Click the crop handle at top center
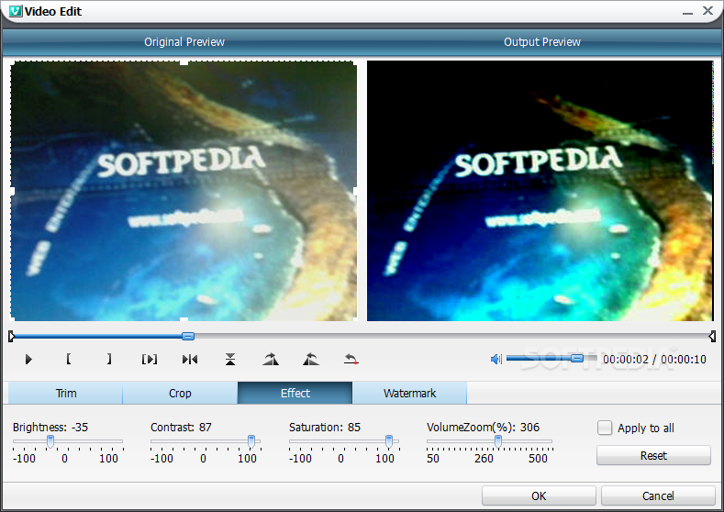 point(184,61)
